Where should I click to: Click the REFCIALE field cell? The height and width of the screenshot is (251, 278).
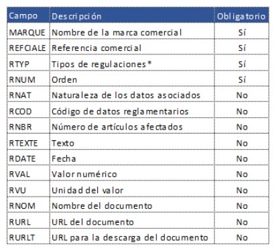(x=28, y=47)
